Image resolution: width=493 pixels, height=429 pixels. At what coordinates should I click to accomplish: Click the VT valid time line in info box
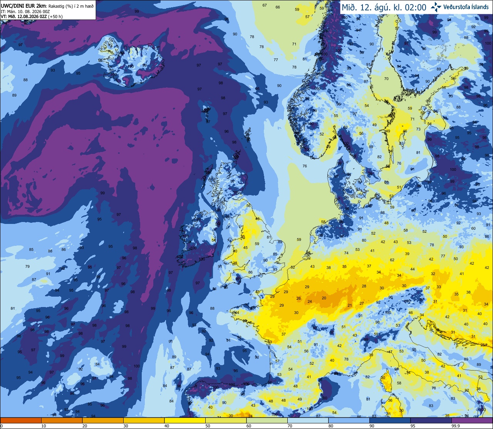coord(32,17)
